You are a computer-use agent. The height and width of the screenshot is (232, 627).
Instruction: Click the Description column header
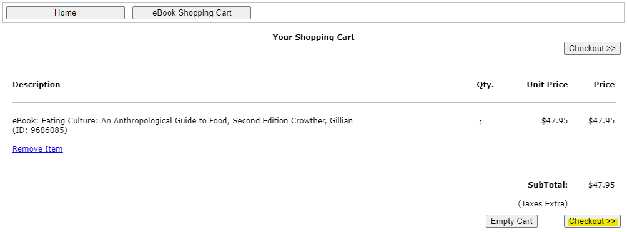point(36,85)
